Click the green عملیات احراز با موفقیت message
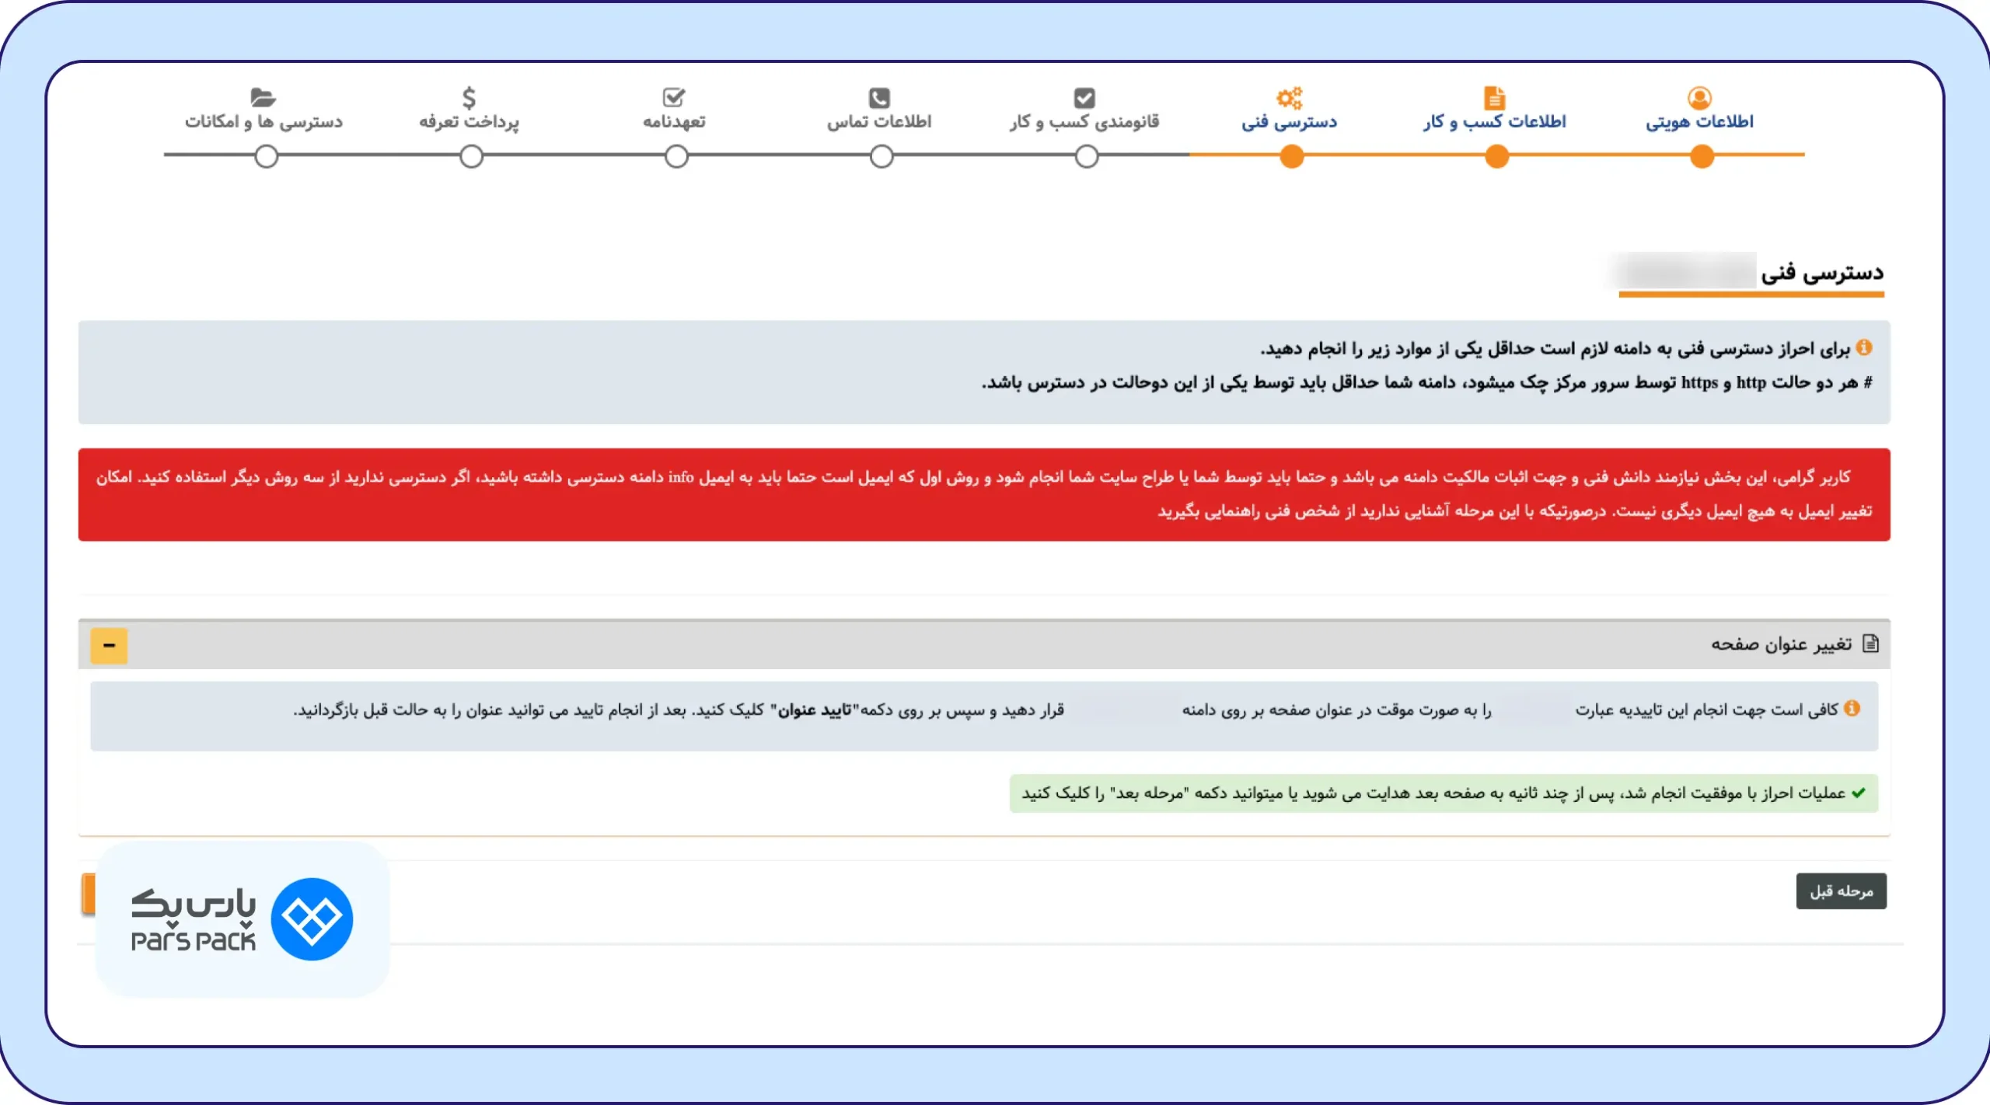The width and height of the screenshot is (1990, 1105). tap(1444, 793)
